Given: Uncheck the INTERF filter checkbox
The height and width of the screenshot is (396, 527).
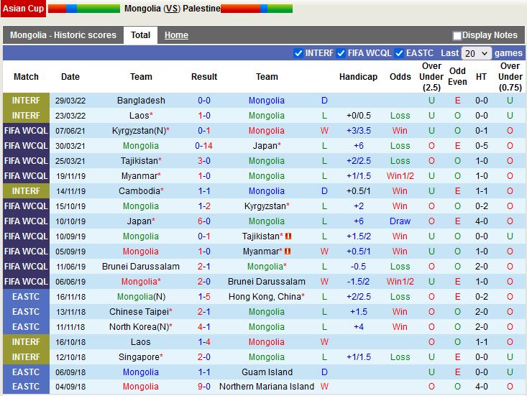Looking at the screenshot, I should 298,53.
